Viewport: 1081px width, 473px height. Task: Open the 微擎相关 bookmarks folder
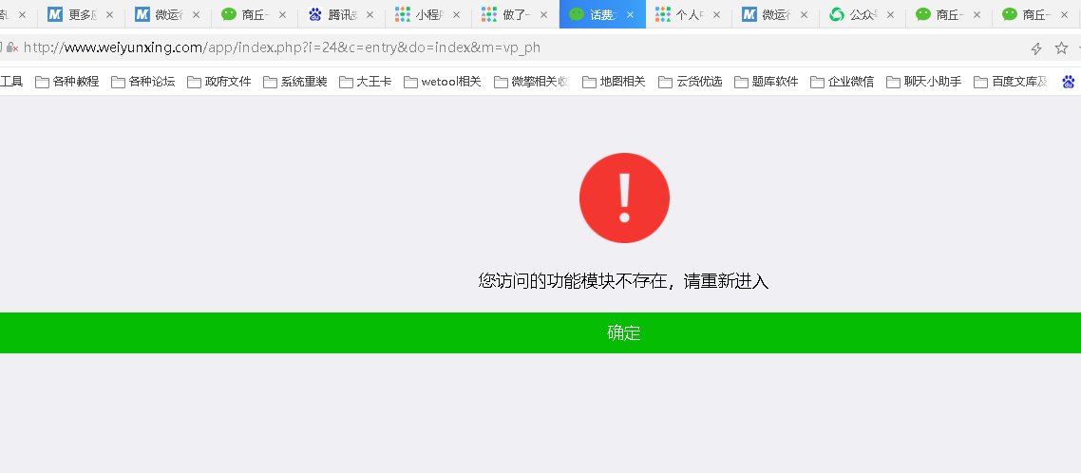[x=532, y=82]
